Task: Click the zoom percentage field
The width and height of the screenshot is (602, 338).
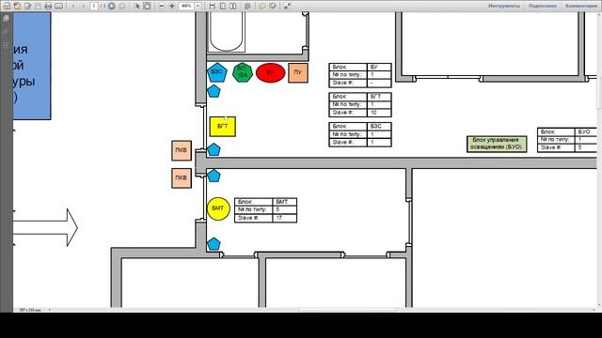Action: coord(186,6)
